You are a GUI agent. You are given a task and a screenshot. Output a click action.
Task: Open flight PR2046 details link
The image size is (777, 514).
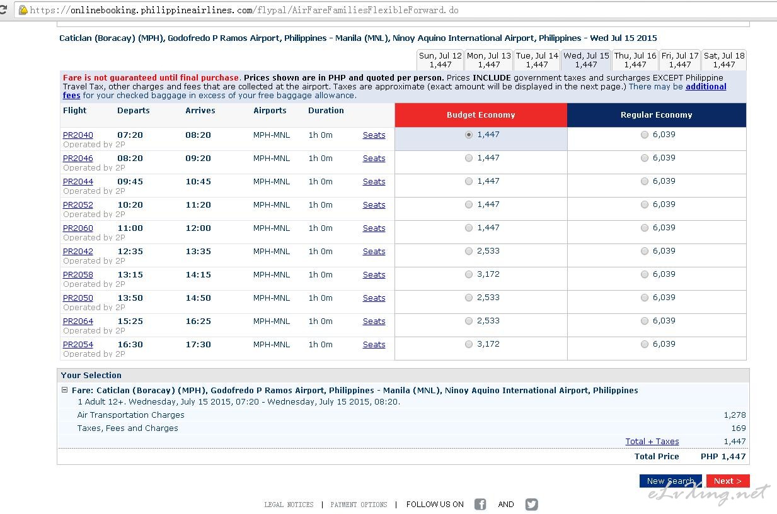[78, 159]
